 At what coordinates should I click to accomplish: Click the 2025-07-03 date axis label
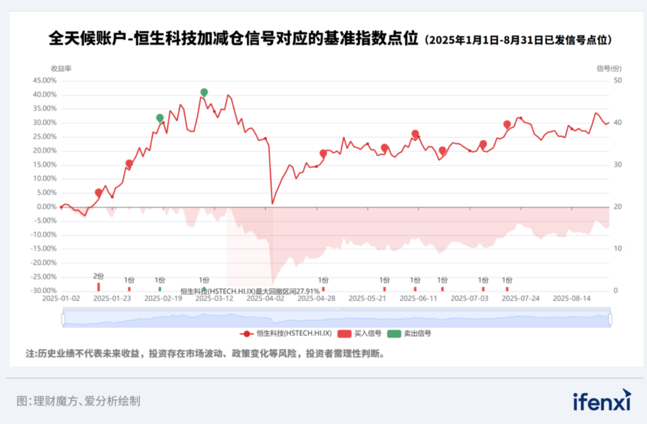click(x=469, y=298)
